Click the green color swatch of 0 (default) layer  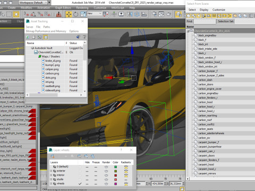pyautogui.click(x=115, y=167)
